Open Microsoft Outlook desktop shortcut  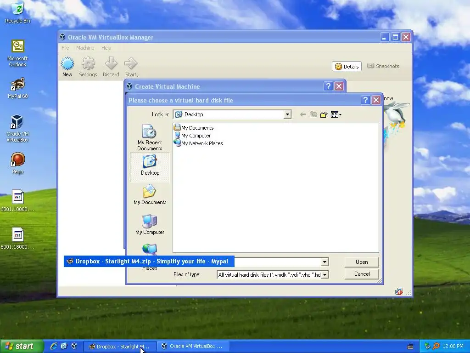(x=18, y=53)
